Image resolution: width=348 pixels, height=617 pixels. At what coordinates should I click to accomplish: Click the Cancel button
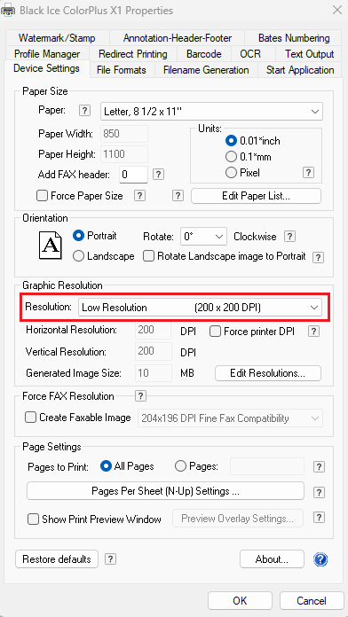coord(312,600)
